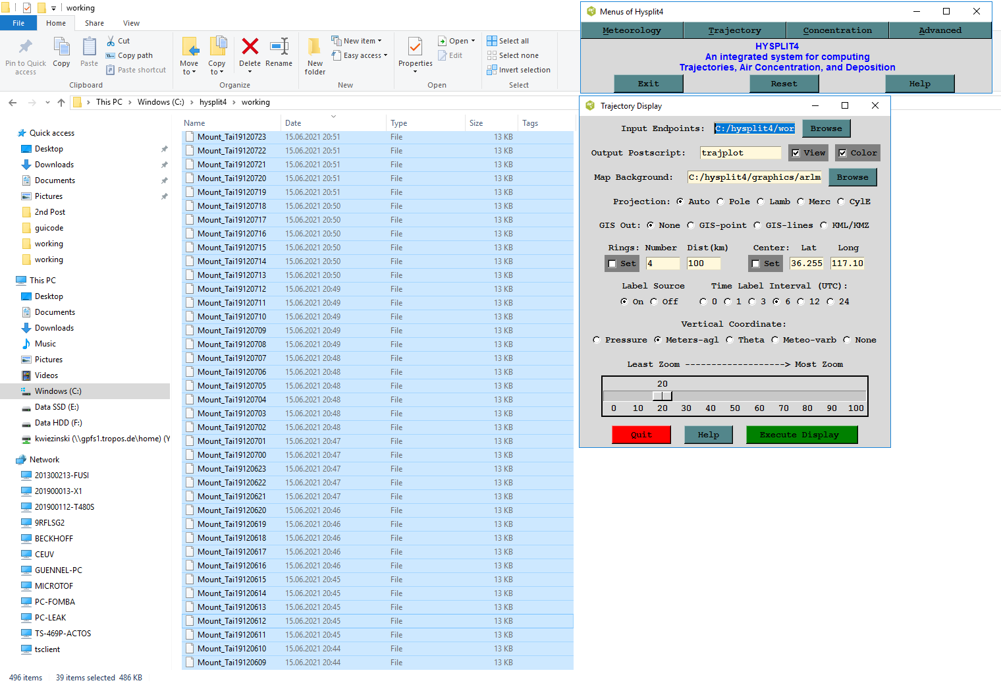Open Videos folder under This PC
The width and height of the screenshot is (1001, 685).
46,375
